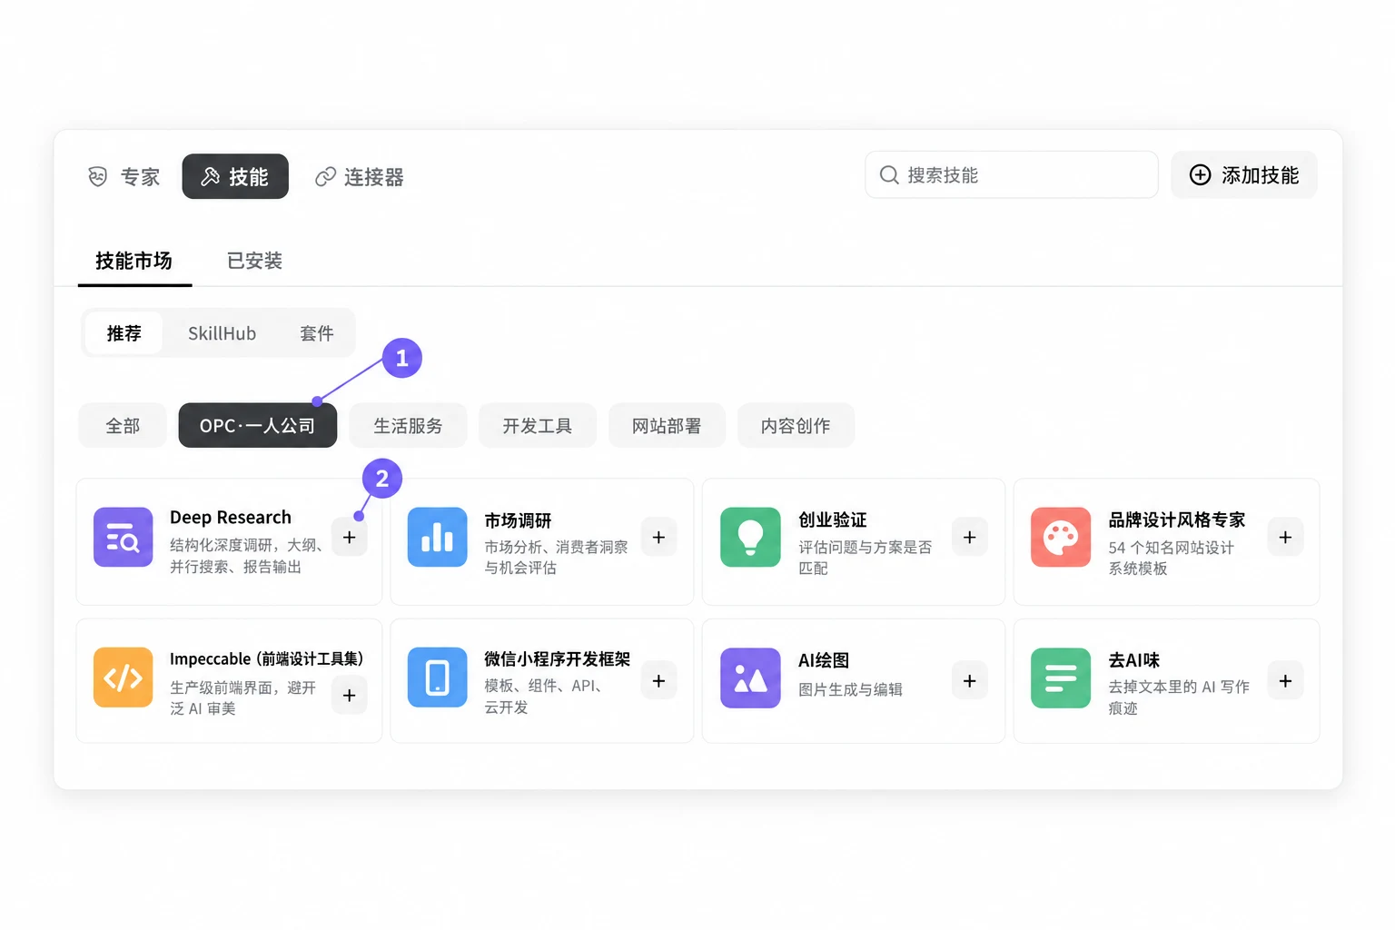The width and height of the screenshot is (1395, 930).
Task: Click the 添加技能 button
Action: [1244, 174]
